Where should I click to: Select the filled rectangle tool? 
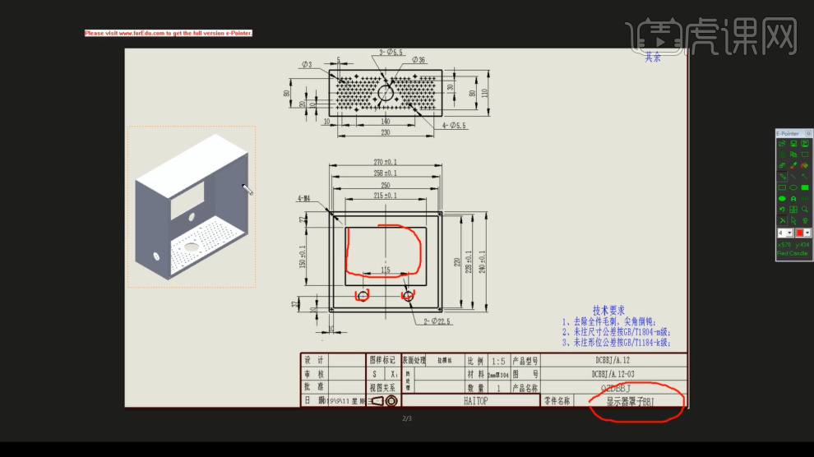pyautogui.click(x=805, y=187)
